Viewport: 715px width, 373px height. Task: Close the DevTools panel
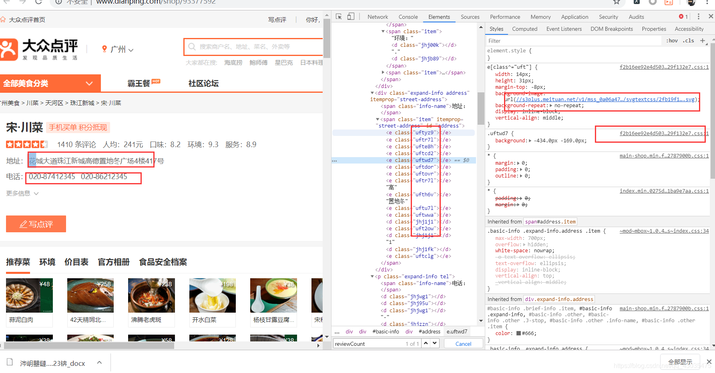tap(711, 16)
